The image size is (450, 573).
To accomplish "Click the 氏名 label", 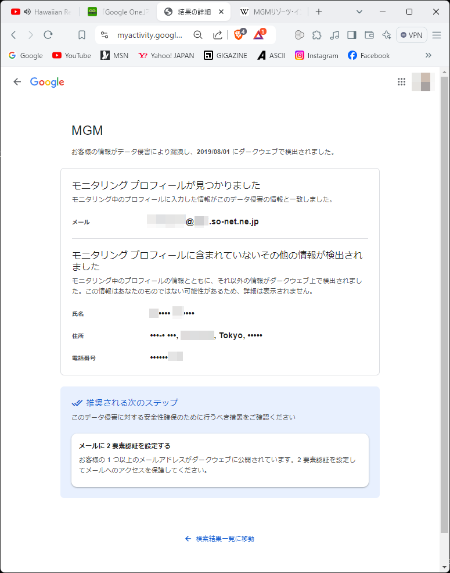I will pos(78,314).
